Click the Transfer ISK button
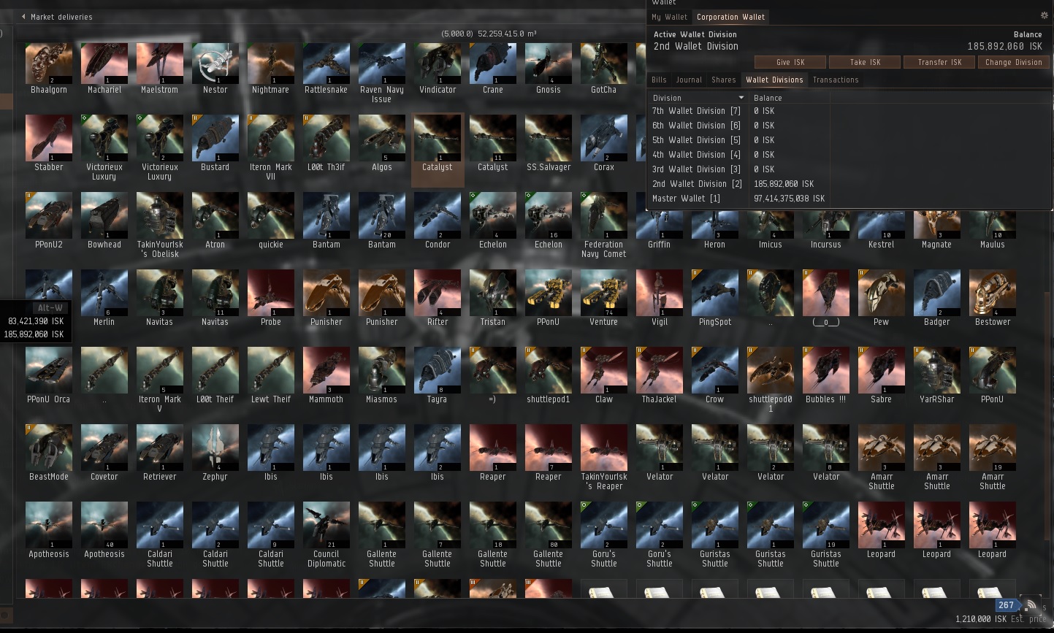The height and width of the screenshot is (633, 1054). (x=939, y=62)
